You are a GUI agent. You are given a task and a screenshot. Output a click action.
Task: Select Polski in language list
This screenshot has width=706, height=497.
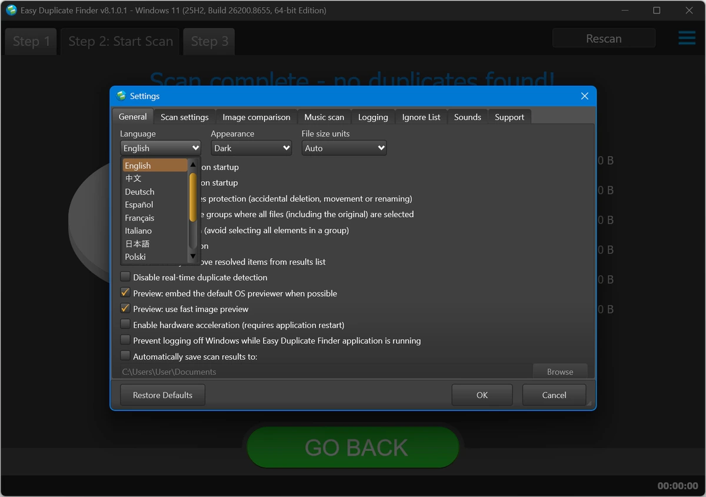[x=155, y=256]
